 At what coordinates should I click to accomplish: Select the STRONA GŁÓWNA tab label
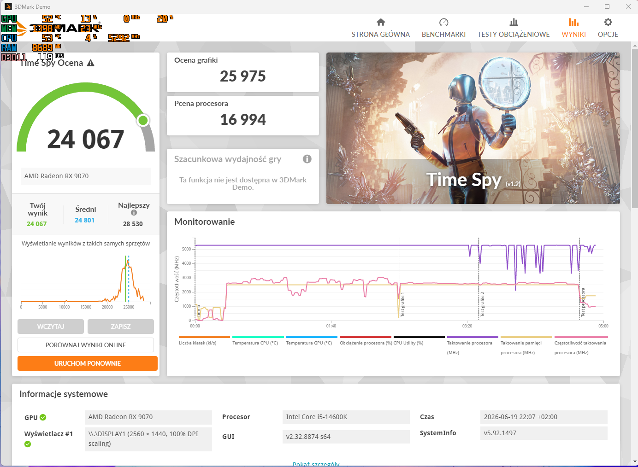(381, 35)
